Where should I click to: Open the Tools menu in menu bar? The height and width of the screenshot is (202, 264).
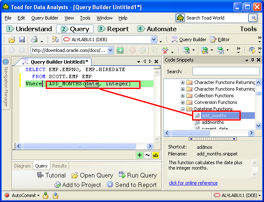[85, 18]
